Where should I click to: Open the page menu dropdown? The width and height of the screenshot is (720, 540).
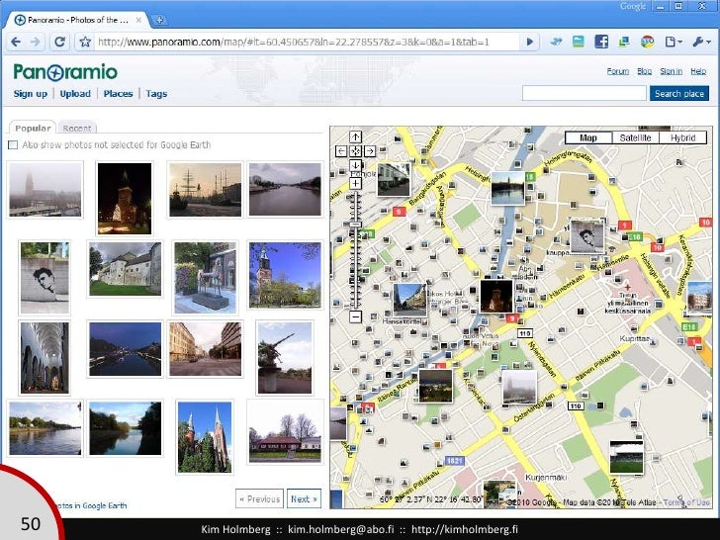pyautogui.click(x=674, y=42)
